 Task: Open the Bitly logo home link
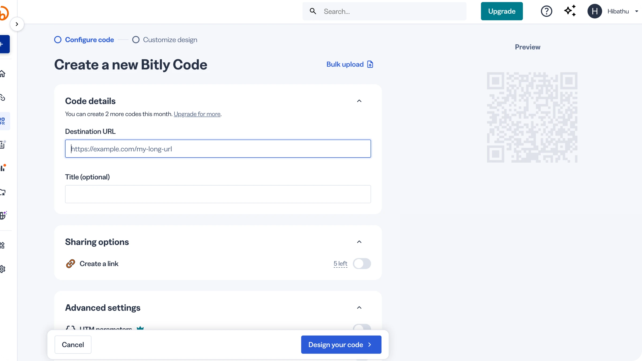[4, 13]
